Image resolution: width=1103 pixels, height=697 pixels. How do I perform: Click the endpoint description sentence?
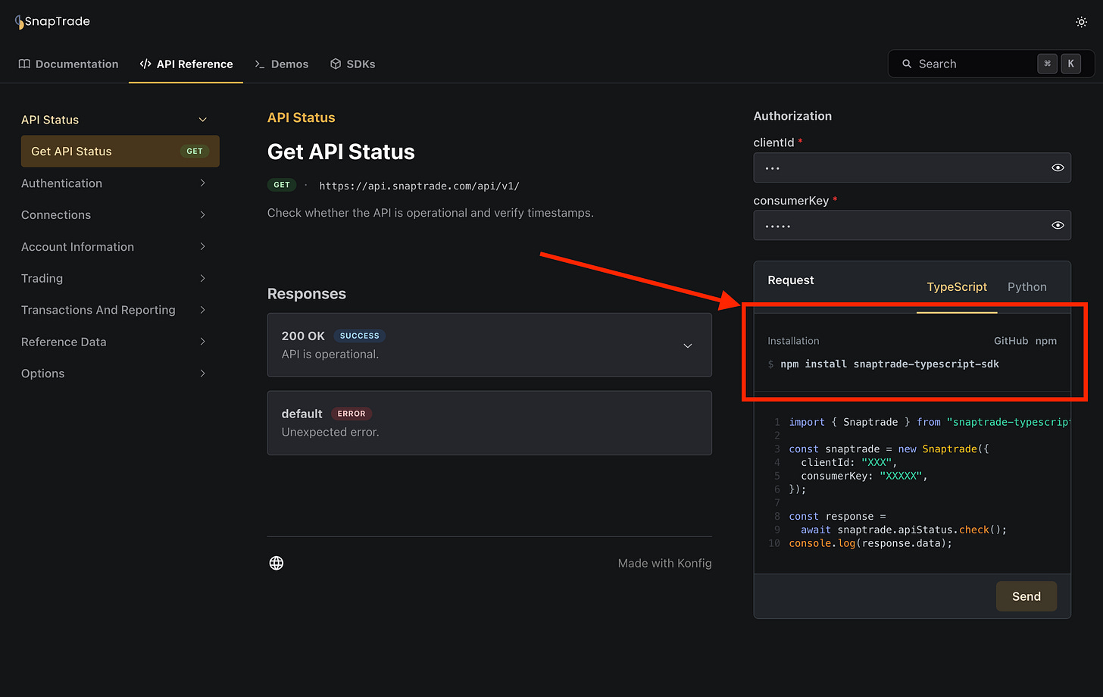[x=430, y=213]
